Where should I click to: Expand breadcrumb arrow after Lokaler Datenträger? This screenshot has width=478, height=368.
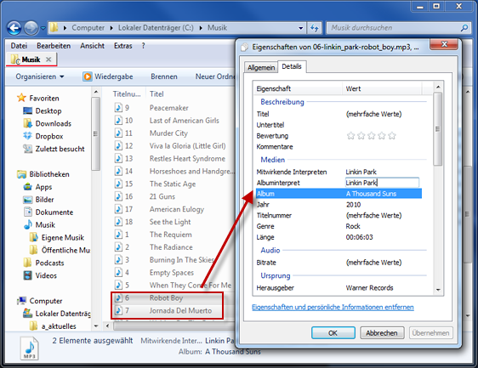coord(201,28)
